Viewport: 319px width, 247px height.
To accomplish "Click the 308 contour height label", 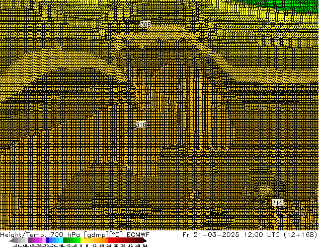I will click(x=146, y=24).
